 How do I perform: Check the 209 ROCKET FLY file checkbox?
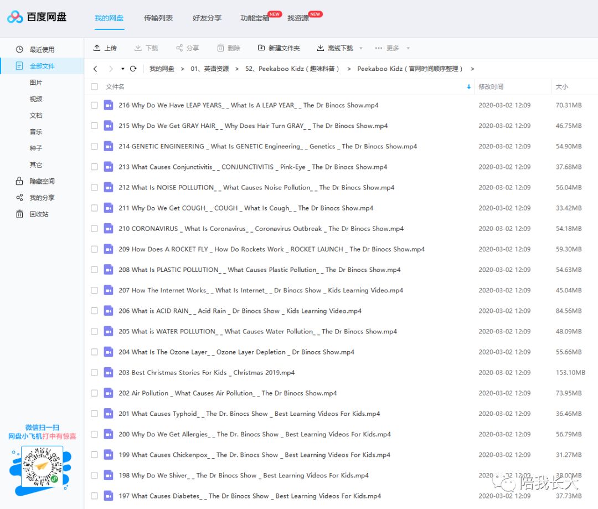tap(94, 249)
